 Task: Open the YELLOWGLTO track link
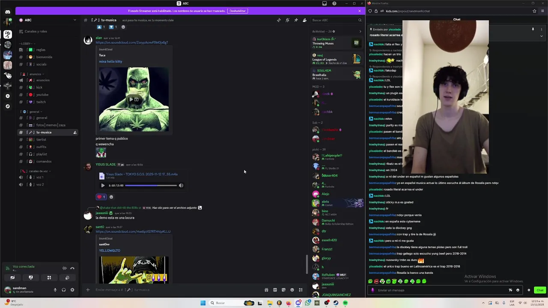click(x=110, y=251)
